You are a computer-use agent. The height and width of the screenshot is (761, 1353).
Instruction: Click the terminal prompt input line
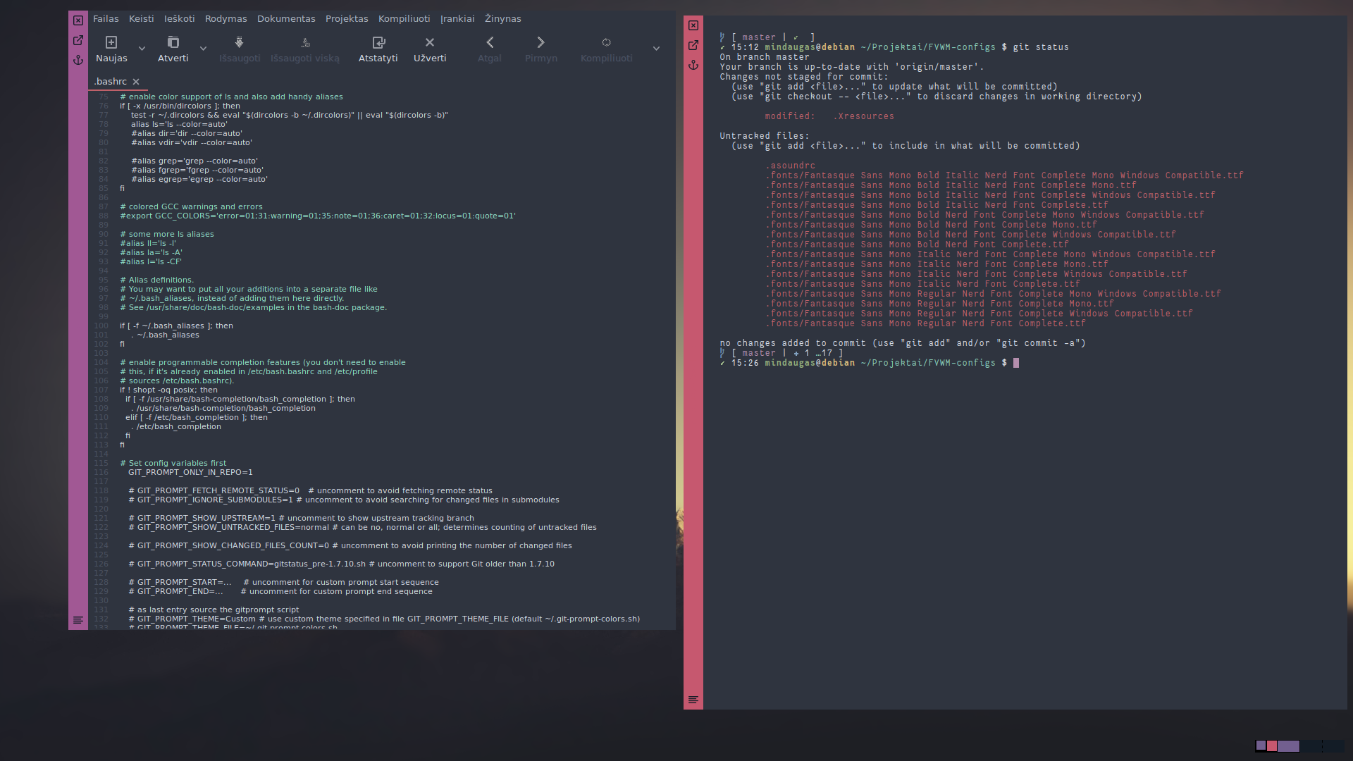[1016, 363]
